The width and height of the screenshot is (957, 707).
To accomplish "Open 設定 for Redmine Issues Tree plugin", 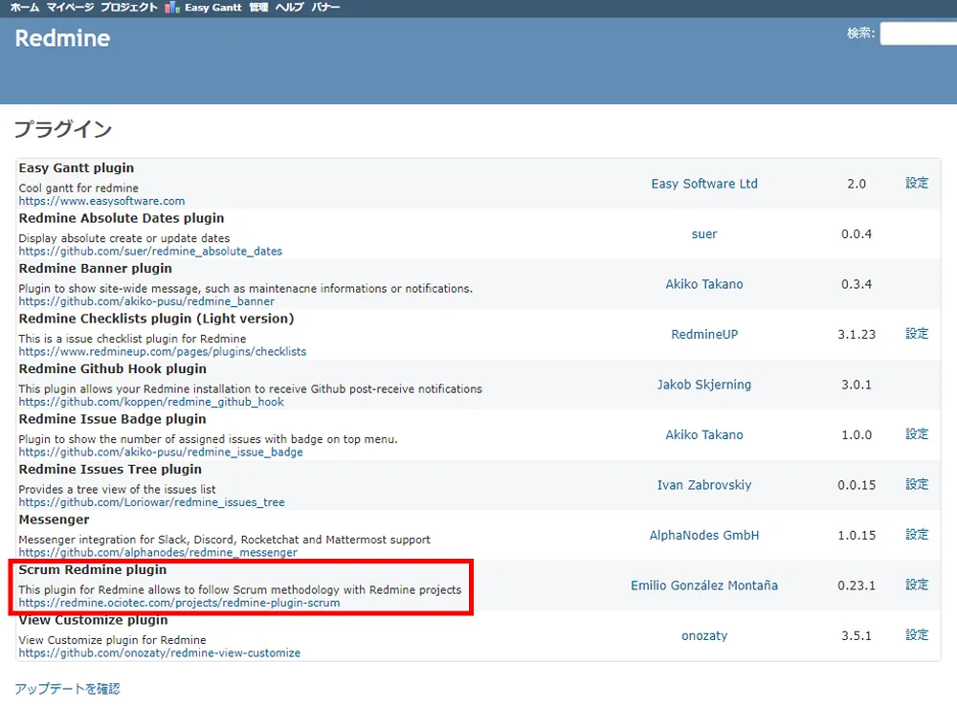I will pyautogui.click(x=917, y=484).
